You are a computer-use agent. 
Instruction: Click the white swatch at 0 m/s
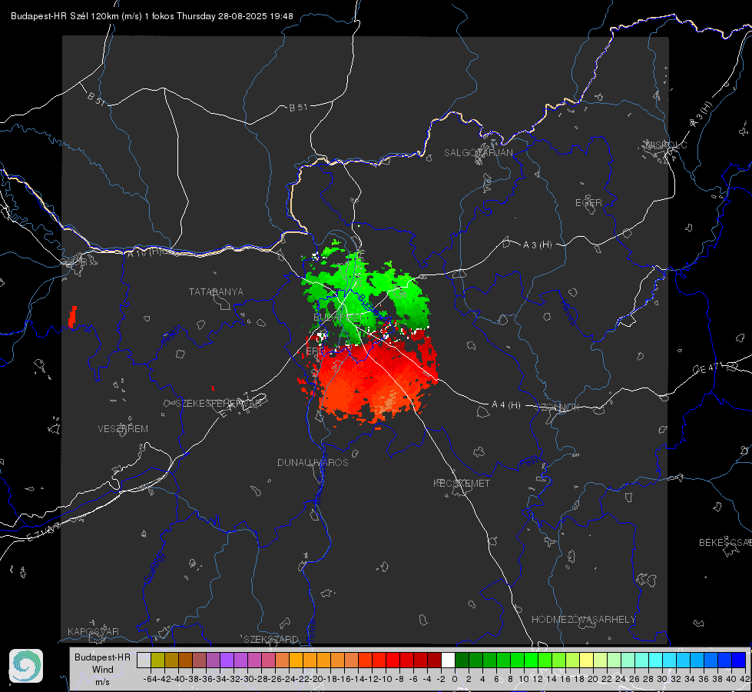tap(448, 660)
